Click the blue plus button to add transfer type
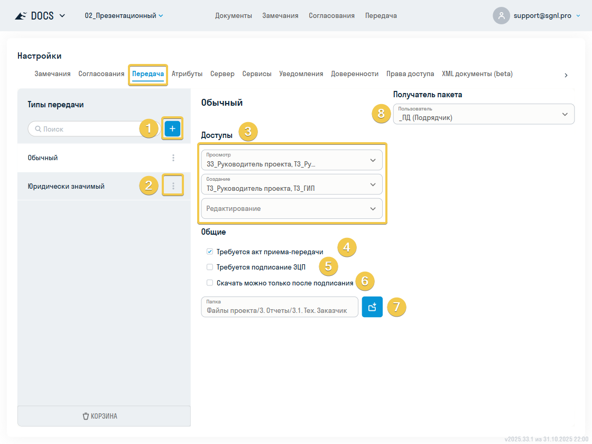 pyautogui.click(x=172, y=128)
